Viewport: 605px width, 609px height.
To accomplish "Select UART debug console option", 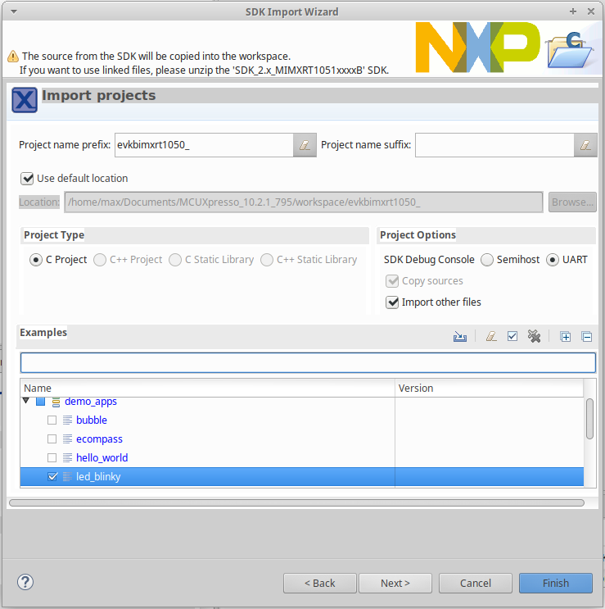I will click(x=553, y=260).
